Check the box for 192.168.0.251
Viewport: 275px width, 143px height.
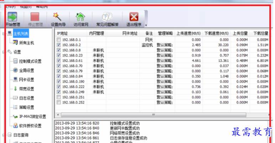(59, 97)
